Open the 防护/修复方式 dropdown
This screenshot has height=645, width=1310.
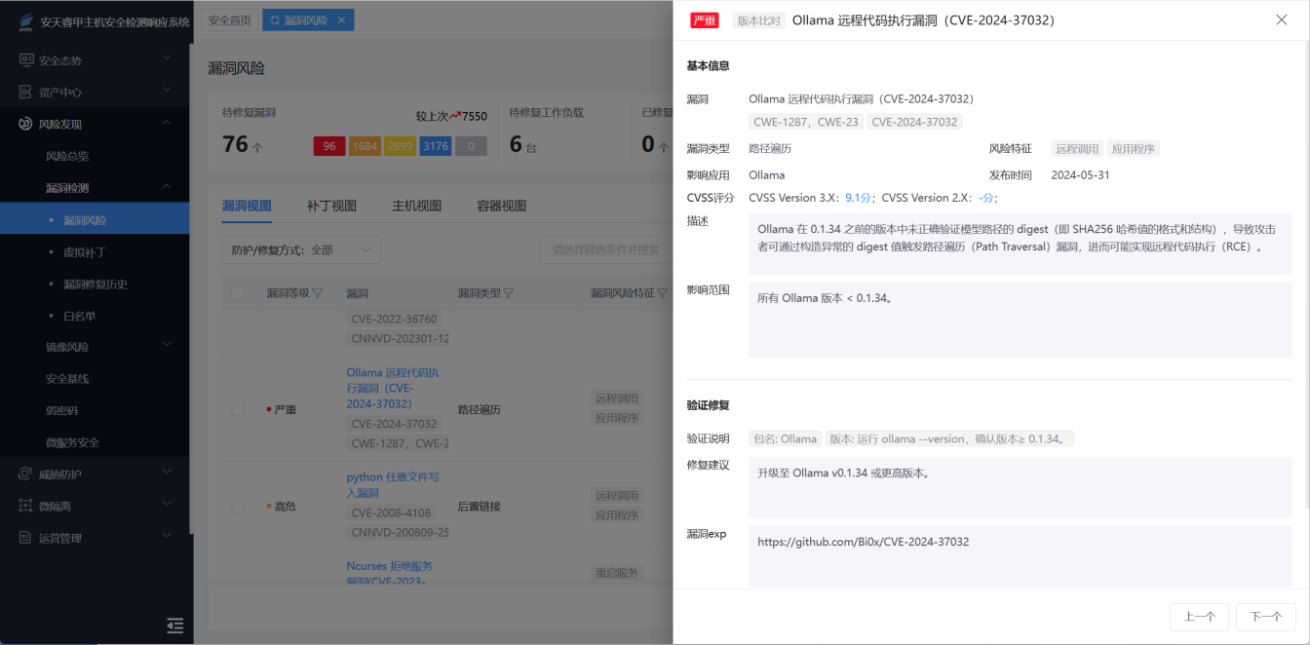click(x=301, y=249)
